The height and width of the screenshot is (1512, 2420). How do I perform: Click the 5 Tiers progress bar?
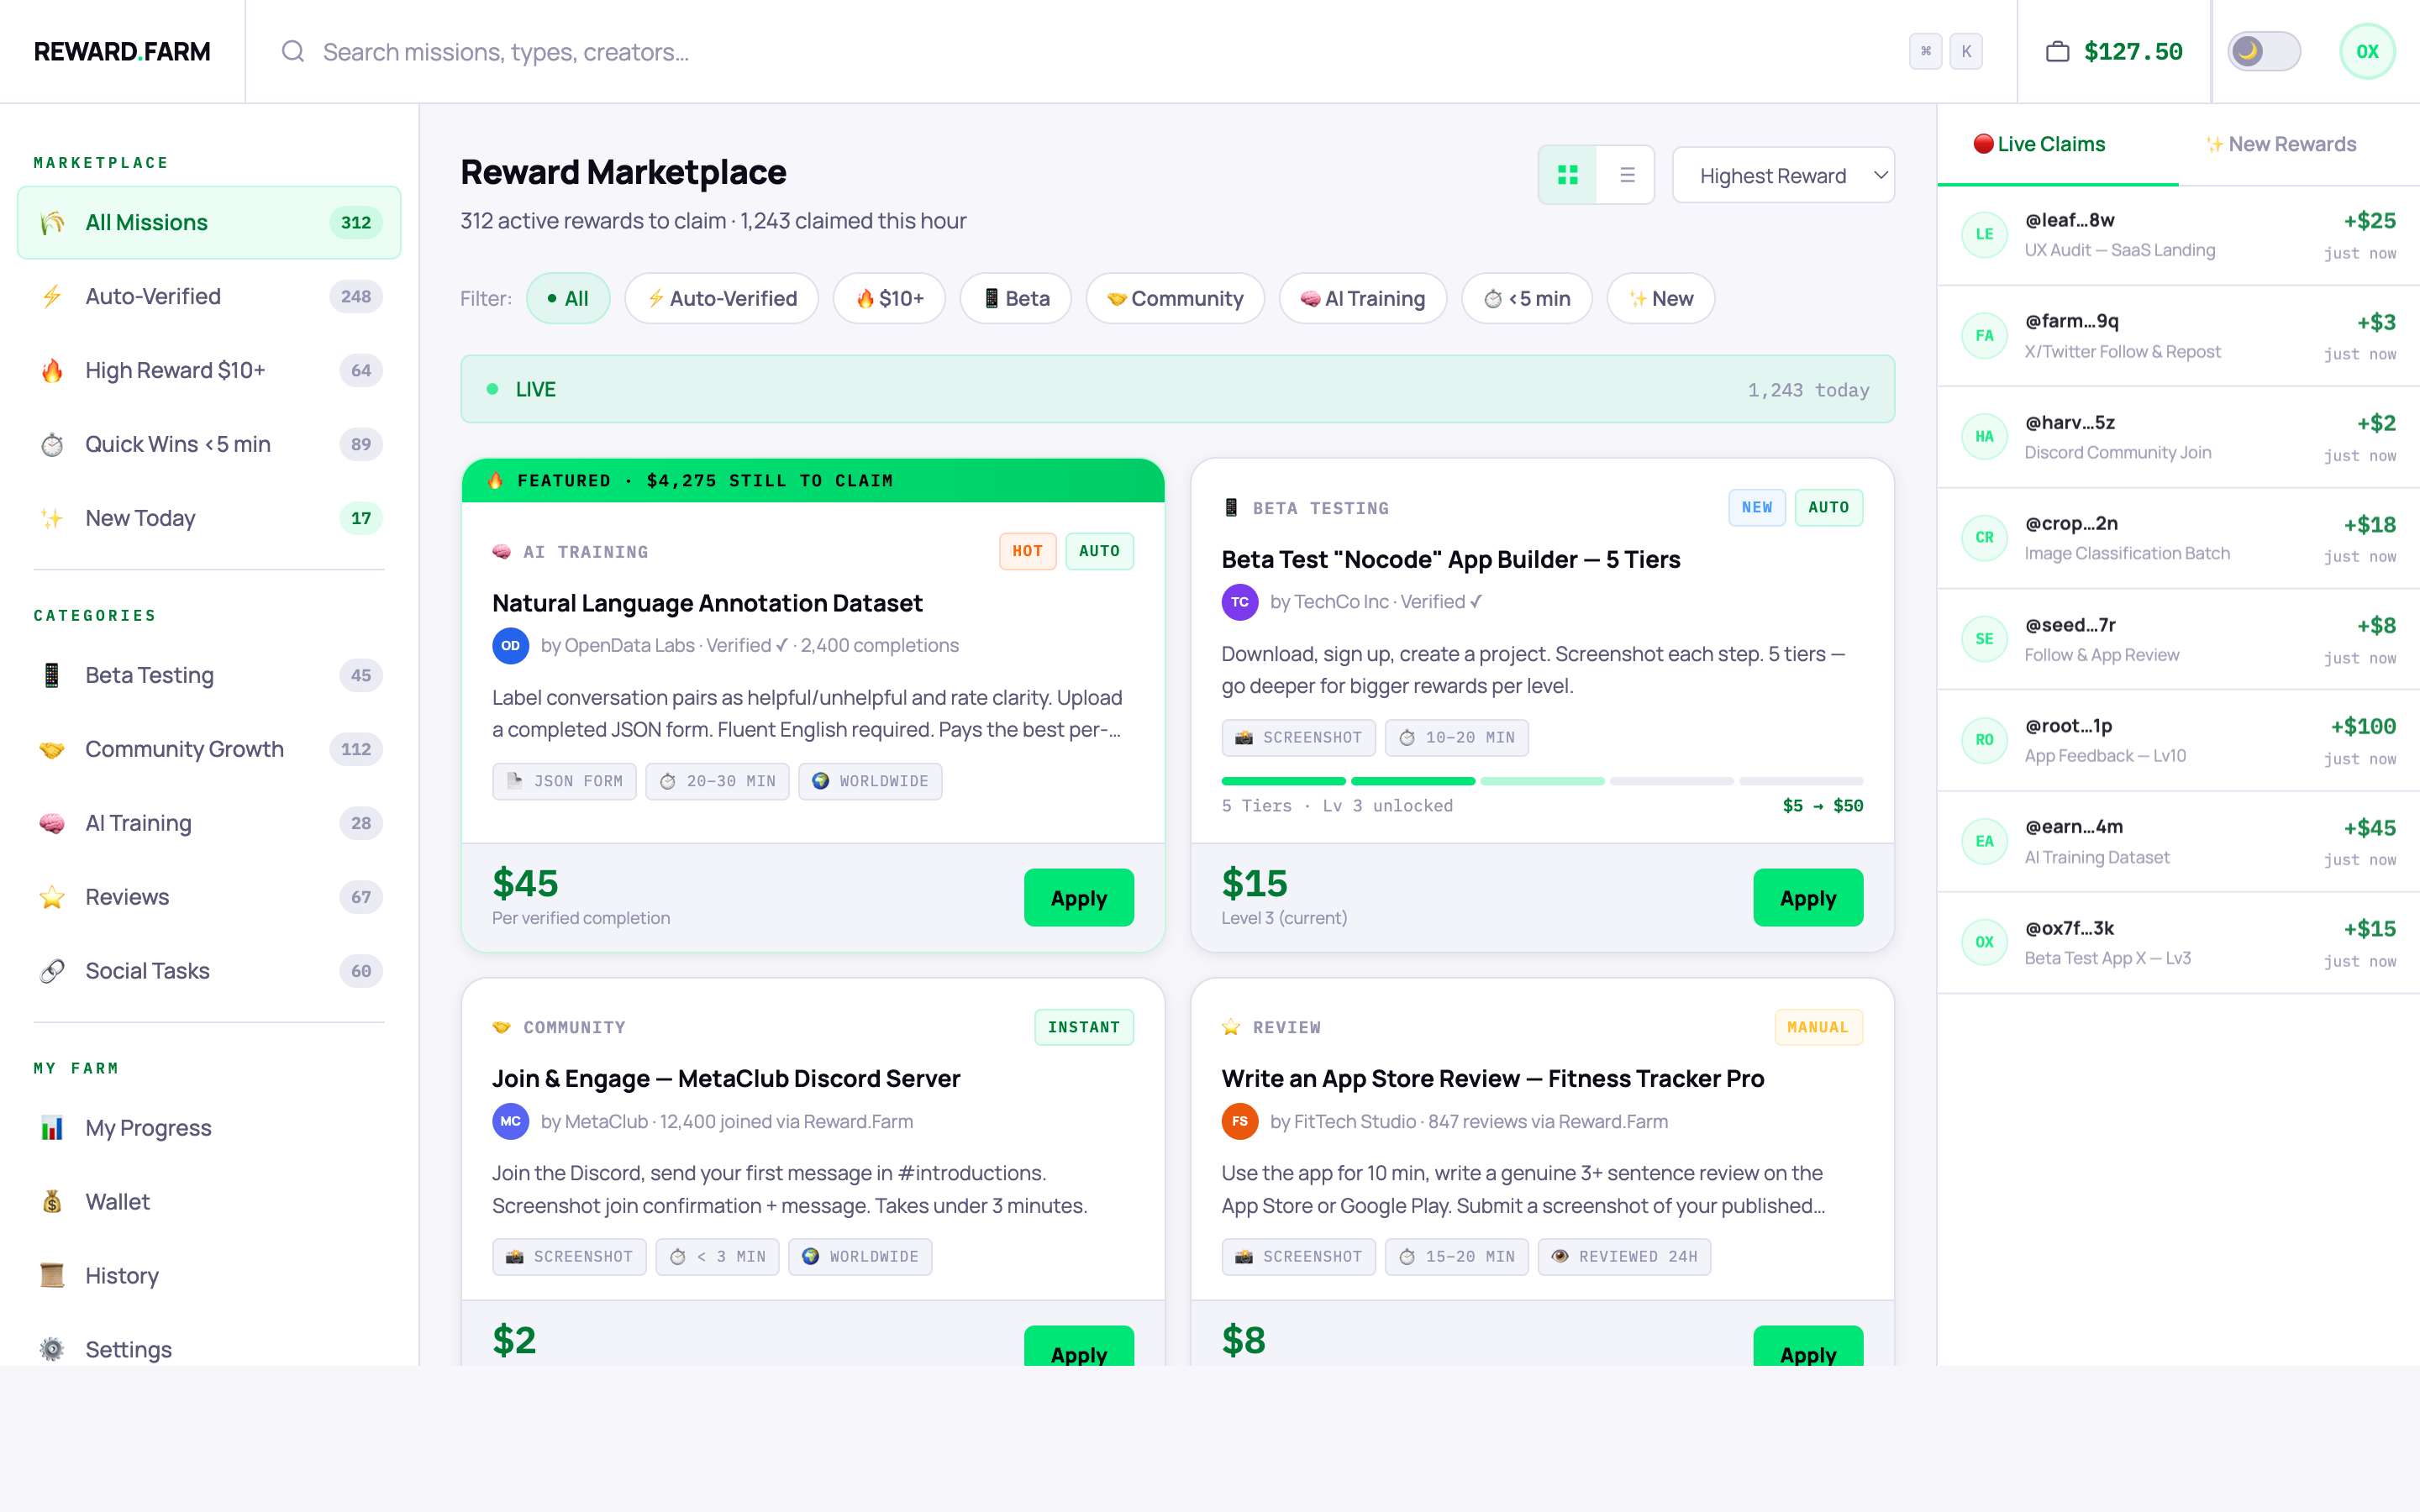tap(1541, 781)
